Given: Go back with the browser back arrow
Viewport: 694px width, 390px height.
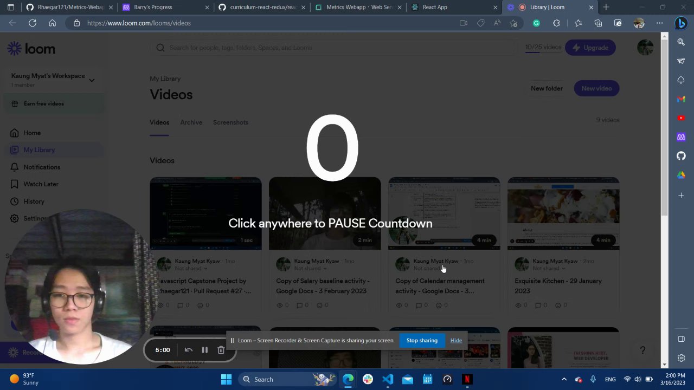Looking at the screenshot, I should (x=12, y=23).
